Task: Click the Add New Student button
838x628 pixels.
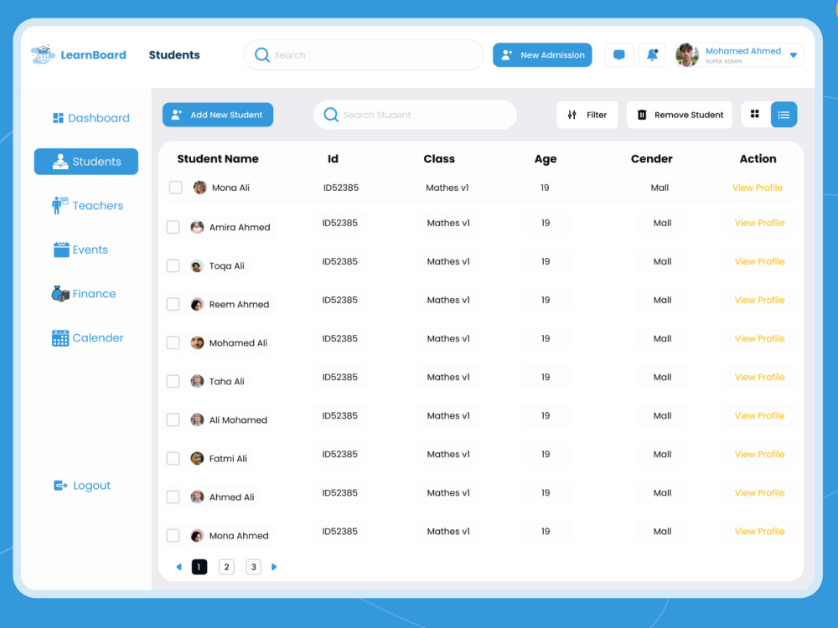Action: pyautogui.click(x=218, y=115)
